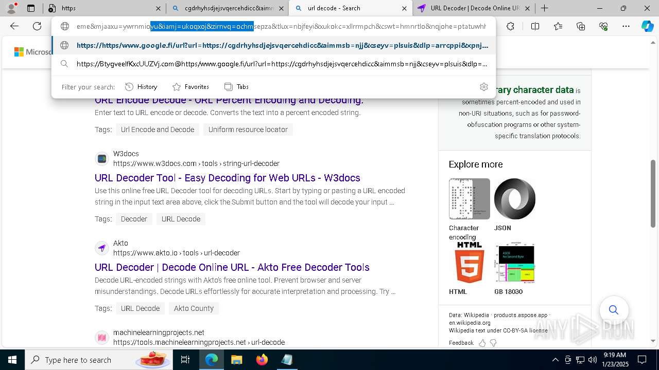Filter suggestions by Favorites

pos(190,87)
